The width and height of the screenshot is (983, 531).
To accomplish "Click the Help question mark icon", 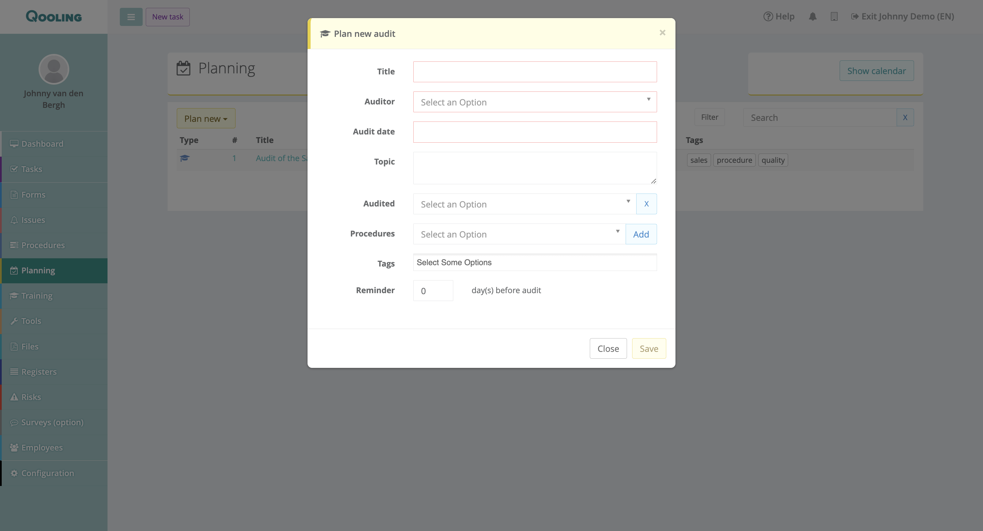I will point(768,16).
